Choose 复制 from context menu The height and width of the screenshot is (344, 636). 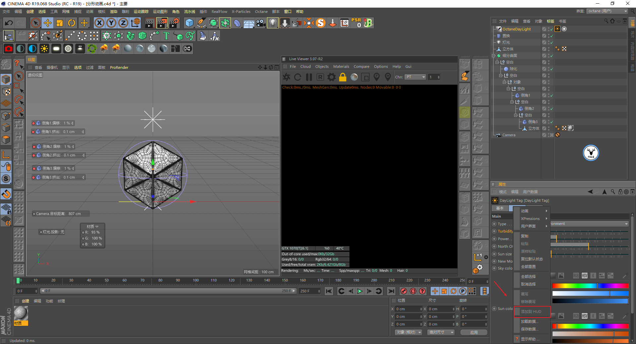pyautogui.click(x=532, y=236)
